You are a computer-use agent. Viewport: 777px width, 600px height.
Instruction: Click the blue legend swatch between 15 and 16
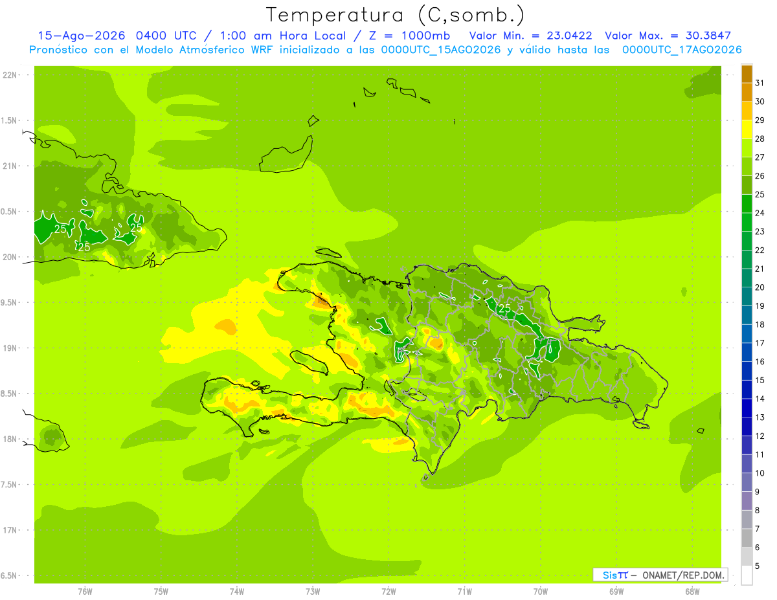click(747, 371)
